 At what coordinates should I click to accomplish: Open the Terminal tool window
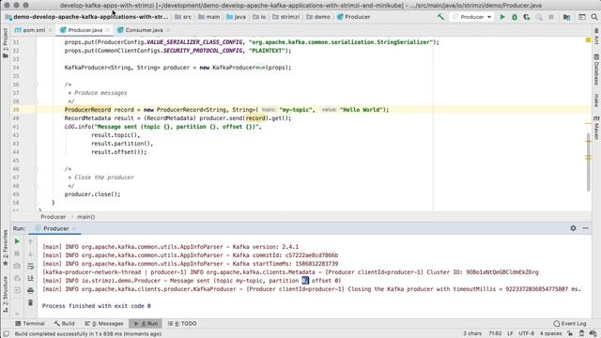[30, 323]
